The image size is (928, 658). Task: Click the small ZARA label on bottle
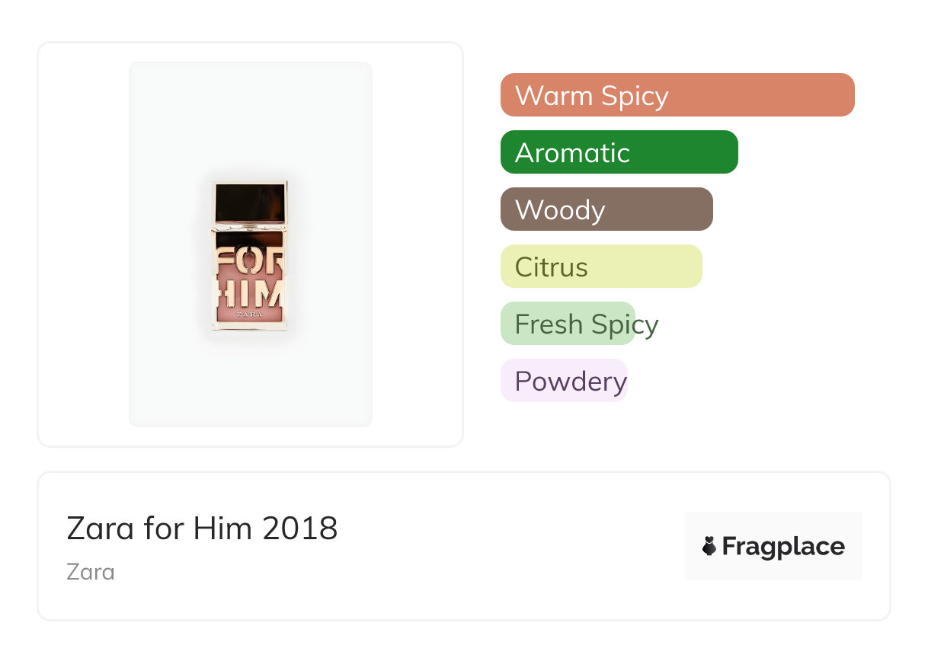[x=250, y=314]
